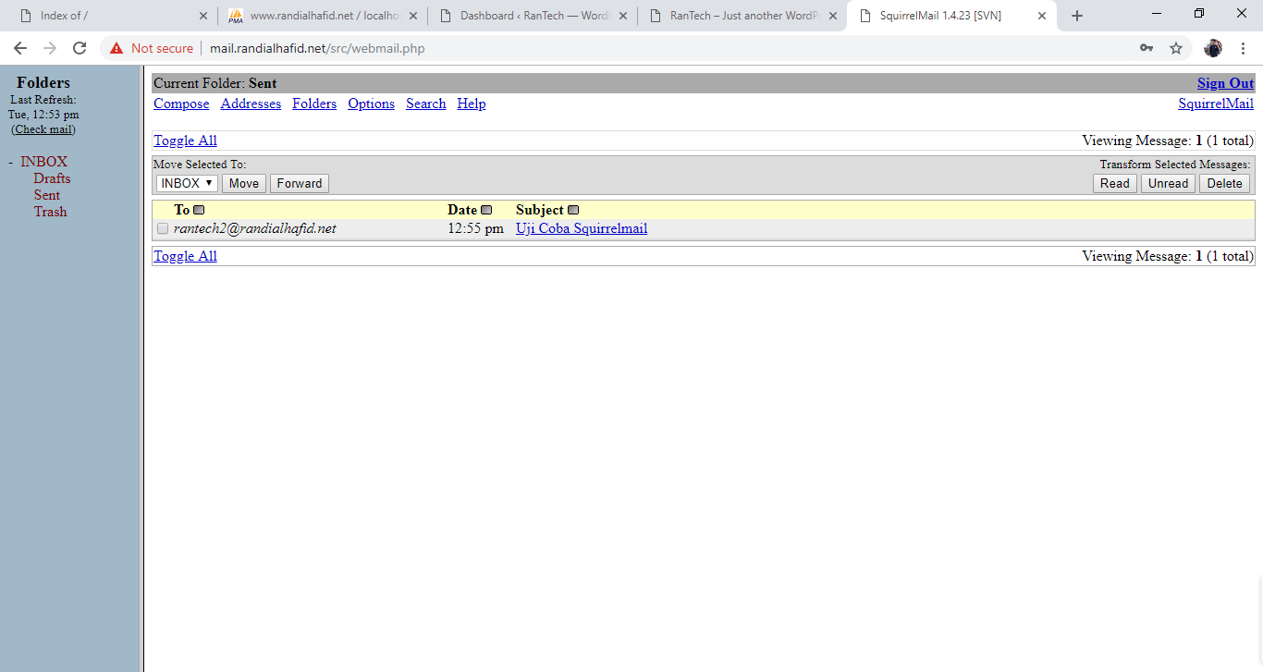Click the Not secure warning icon
Viewport: 1263px width, 672px height.
click(116, 48)
